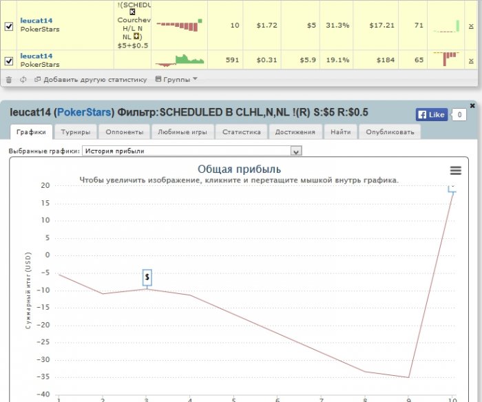Image resolution: width=482 pixels, height=402 pixels.
Task: Close the leucat14 details panel
Action: 472,106
